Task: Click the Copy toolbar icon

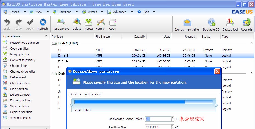Action: [113, 24]
